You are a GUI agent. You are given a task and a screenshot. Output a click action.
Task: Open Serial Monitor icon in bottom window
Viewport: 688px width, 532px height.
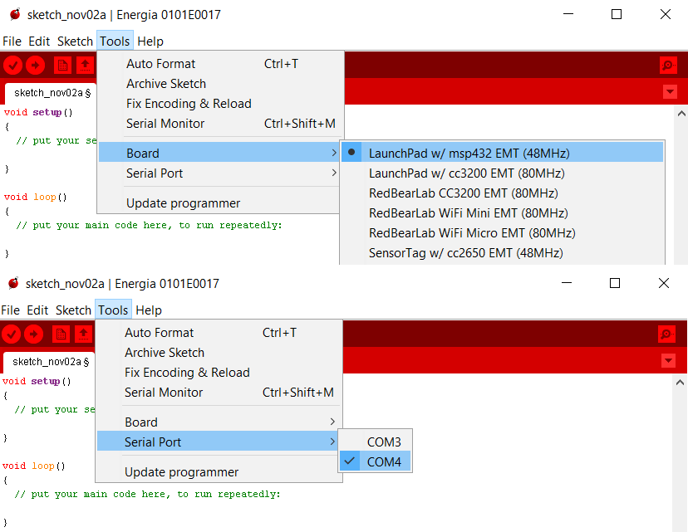point(666,334)
